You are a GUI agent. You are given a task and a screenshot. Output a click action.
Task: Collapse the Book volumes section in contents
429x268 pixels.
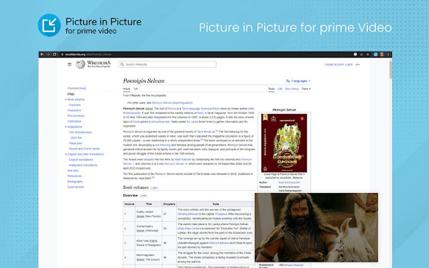[x=66, y=99]
